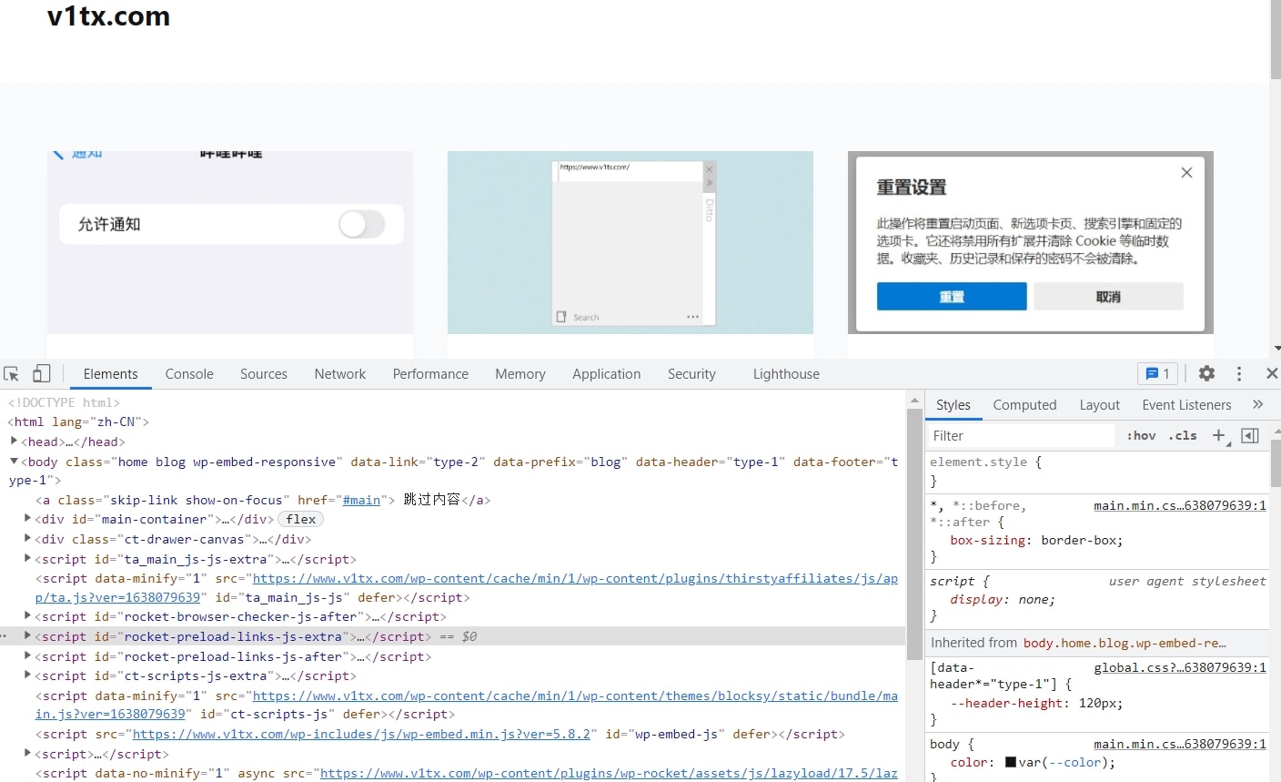Open the DevTools three-dot customize menu
This screenshot has height=782, width=1281.
click(1238, 373)
